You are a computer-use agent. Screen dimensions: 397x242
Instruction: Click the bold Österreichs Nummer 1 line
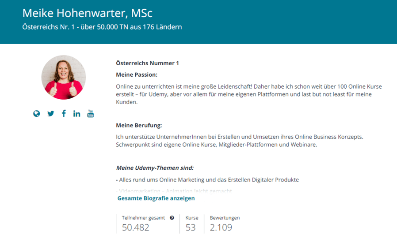[x=147, y=63]
